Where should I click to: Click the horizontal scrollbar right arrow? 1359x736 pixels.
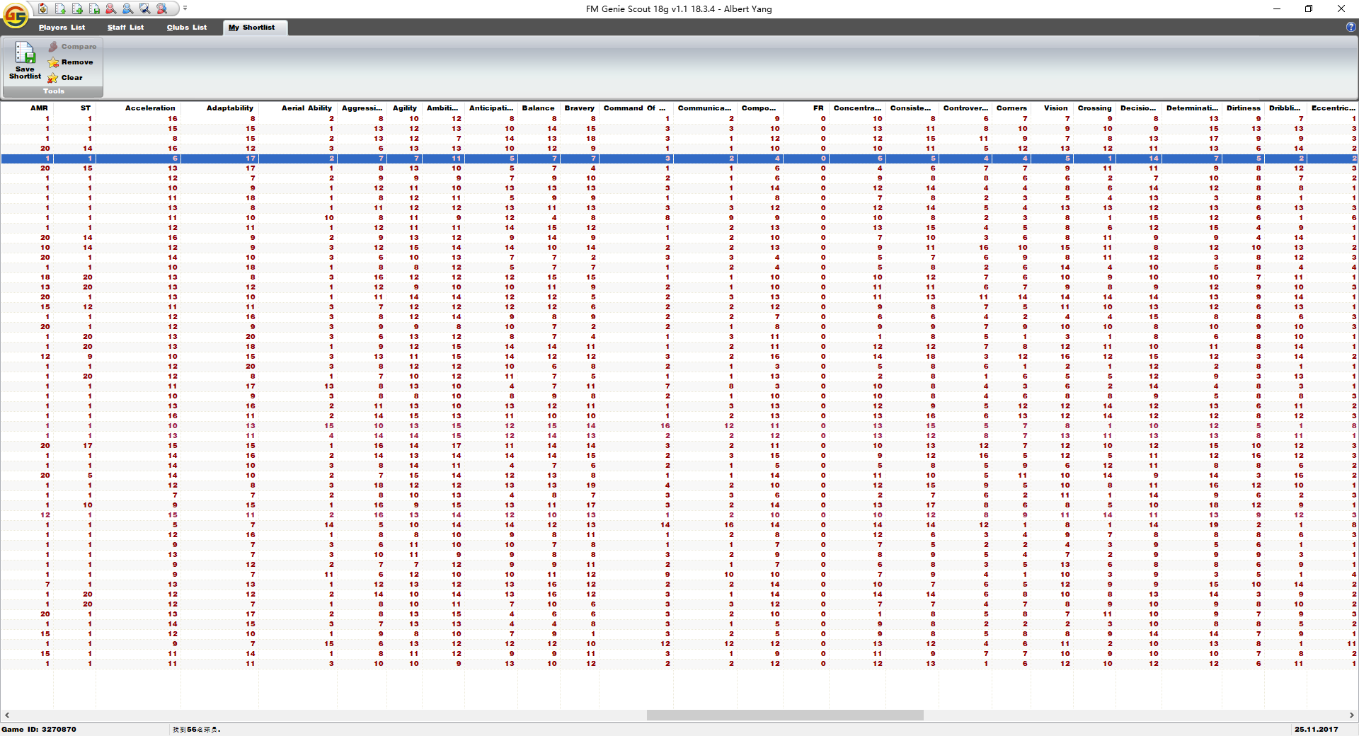point(1351,715)
